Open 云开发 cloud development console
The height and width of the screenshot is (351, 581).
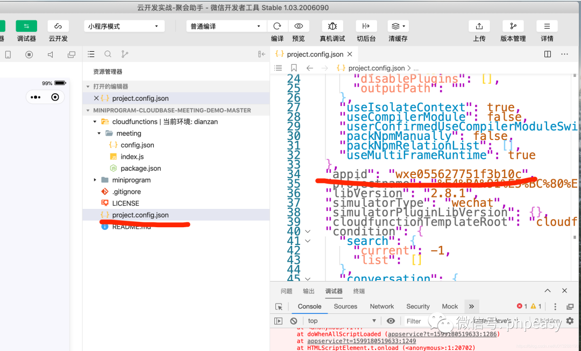[58, 26]
